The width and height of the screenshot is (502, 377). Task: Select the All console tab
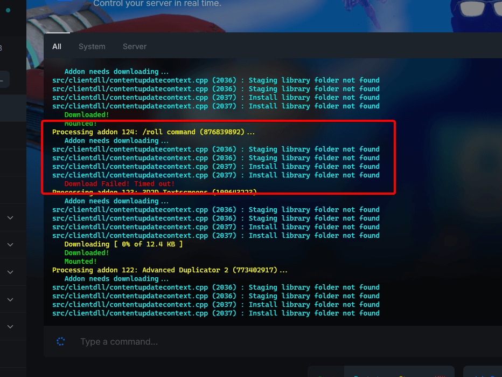pos(57,46)
